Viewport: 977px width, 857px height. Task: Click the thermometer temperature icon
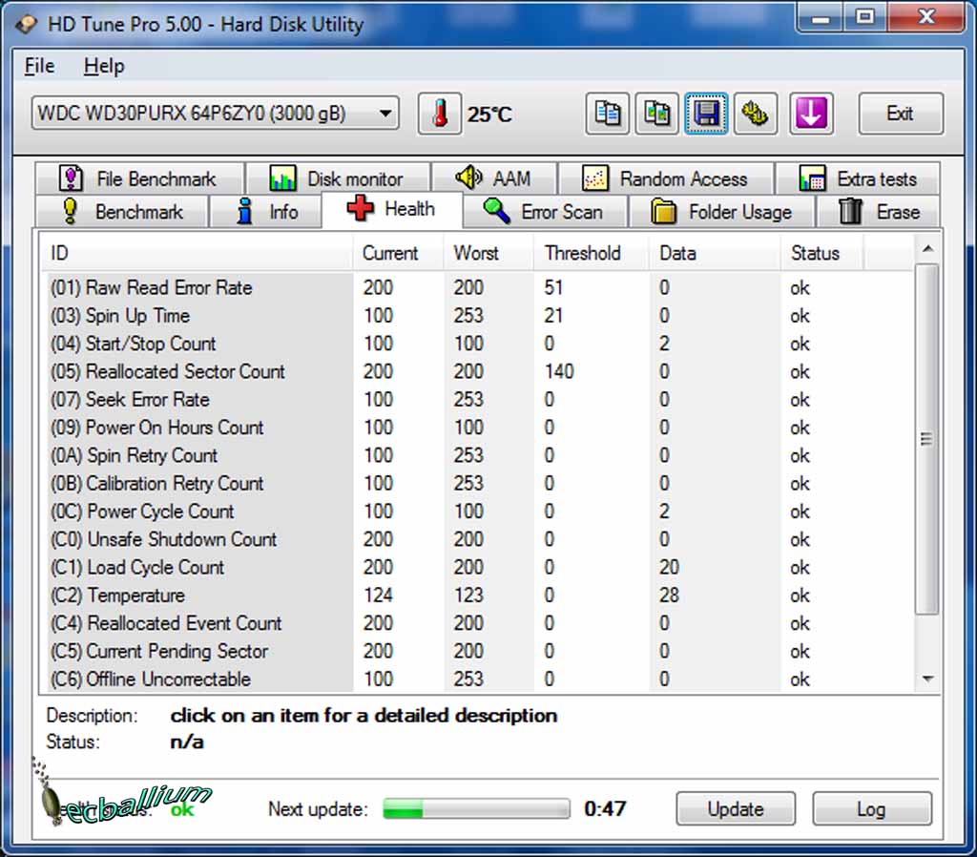point(440,114)
